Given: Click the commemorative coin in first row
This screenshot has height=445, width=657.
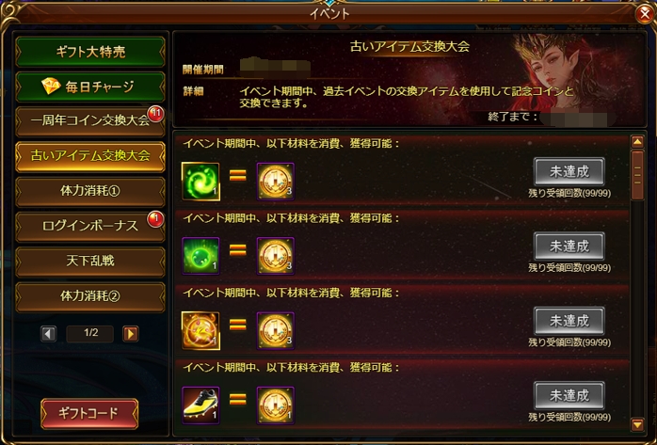Looking at the screenshot, I should click(275, 182).
